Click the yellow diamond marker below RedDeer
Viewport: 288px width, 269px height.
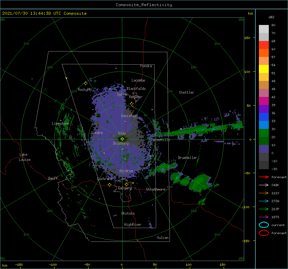pyautogui.click(x=132, y=104)
